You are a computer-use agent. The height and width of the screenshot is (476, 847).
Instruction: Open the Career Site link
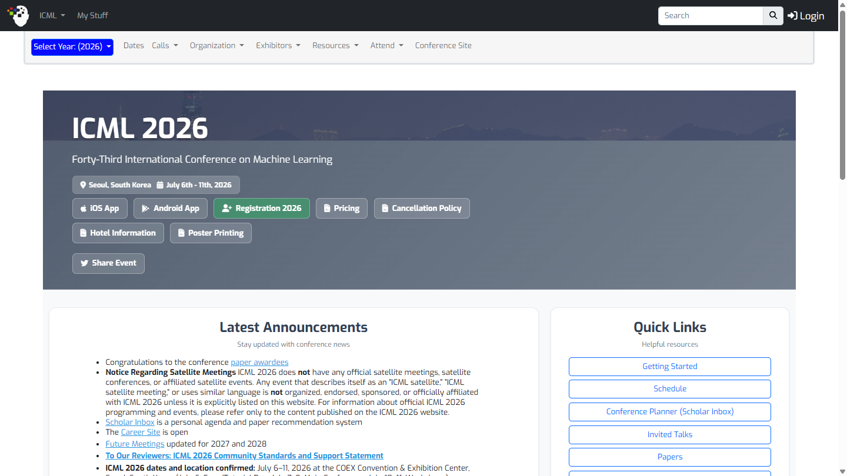(141, 432)
